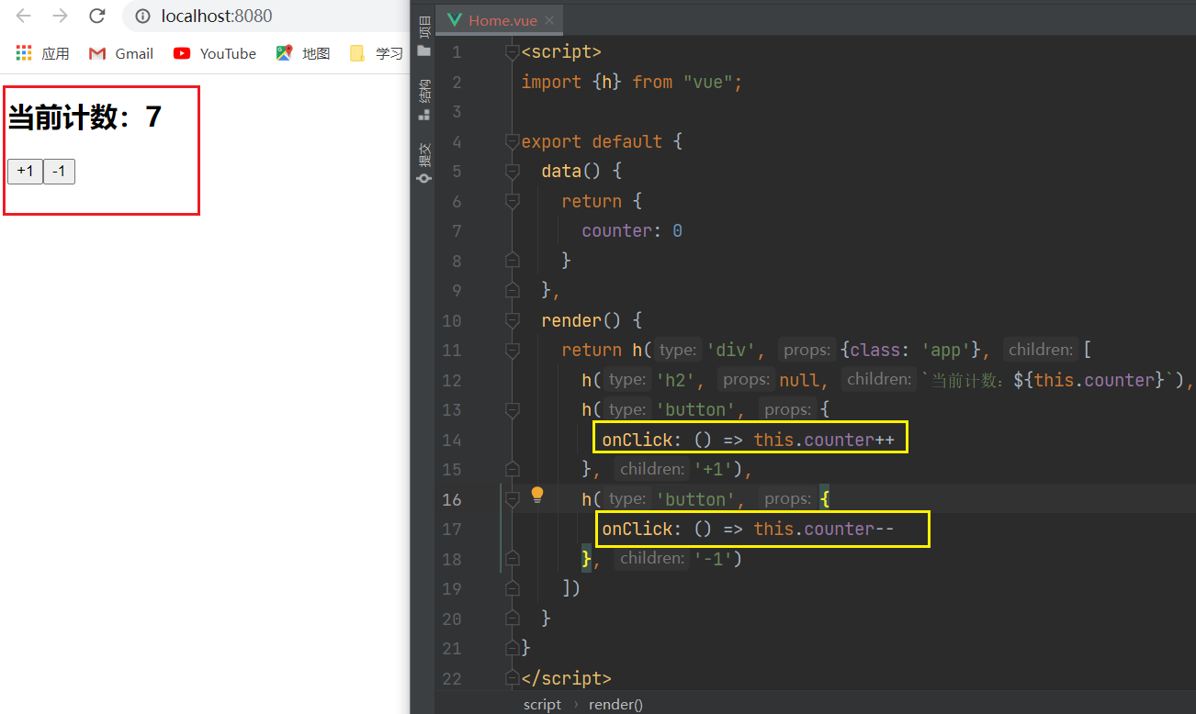Click the +1 button on the page

point(25,172)
